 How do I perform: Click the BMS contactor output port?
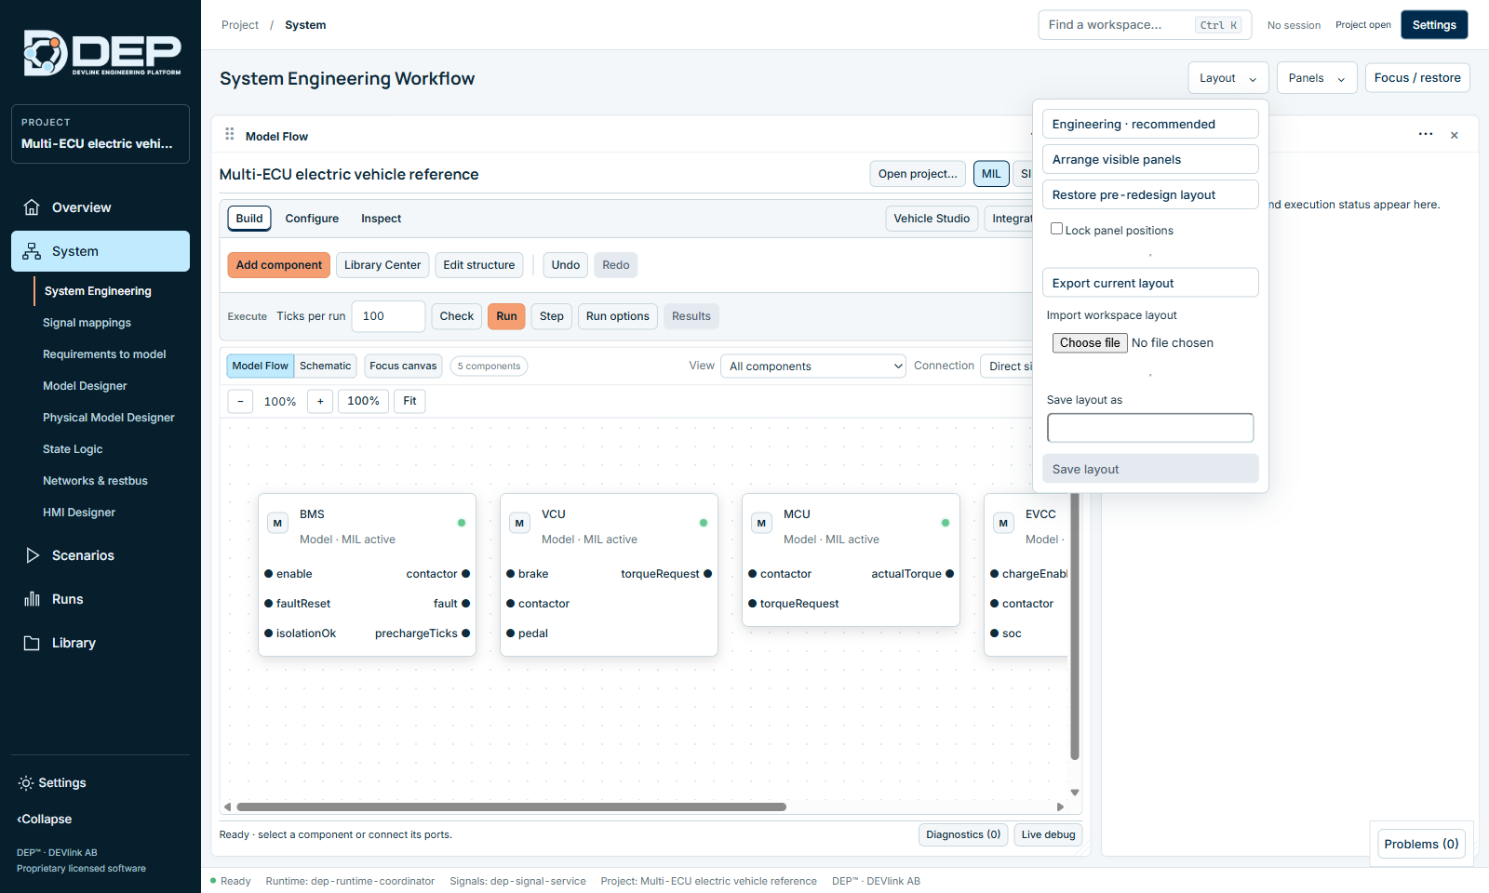(x=466, y=574)
